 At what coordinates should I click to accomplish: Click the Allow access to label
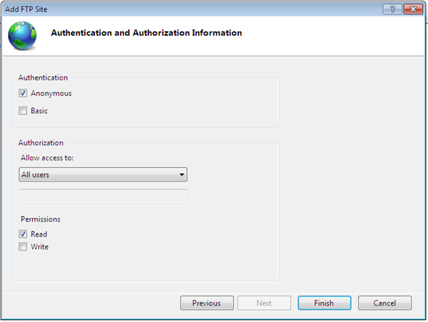(47, 157)
